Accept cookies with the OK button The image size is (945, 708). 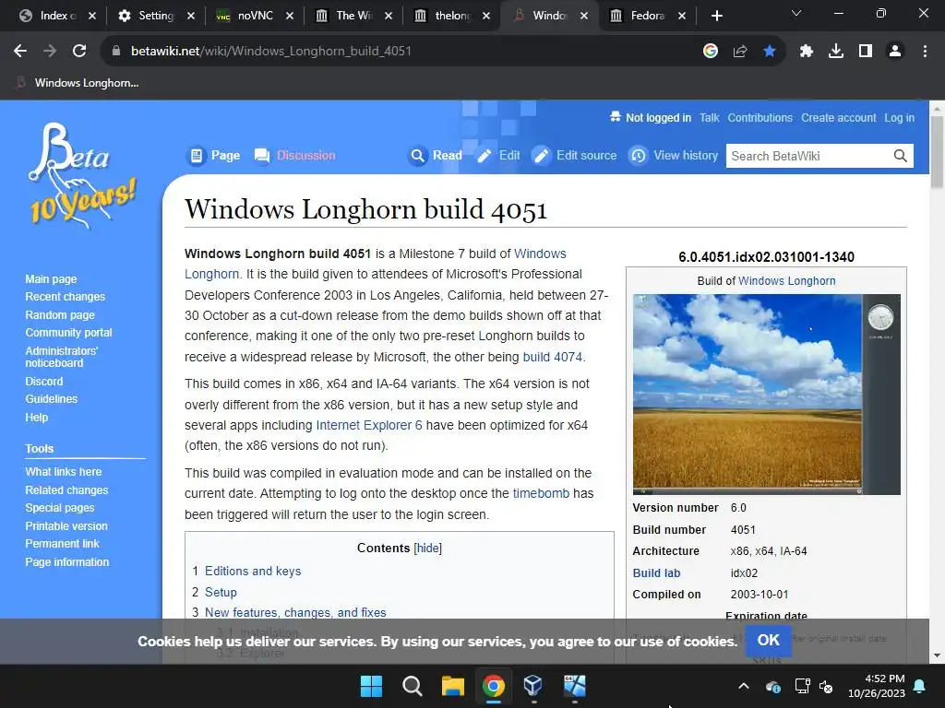pos(768,640)
